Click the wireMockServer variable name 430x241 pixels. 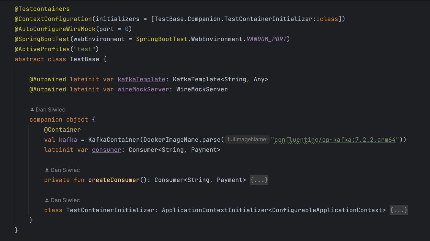tap(143, 89)
